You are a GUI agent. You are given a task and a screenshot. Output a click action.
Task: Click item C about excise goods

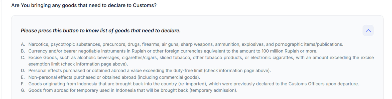[x=201, y=61]
